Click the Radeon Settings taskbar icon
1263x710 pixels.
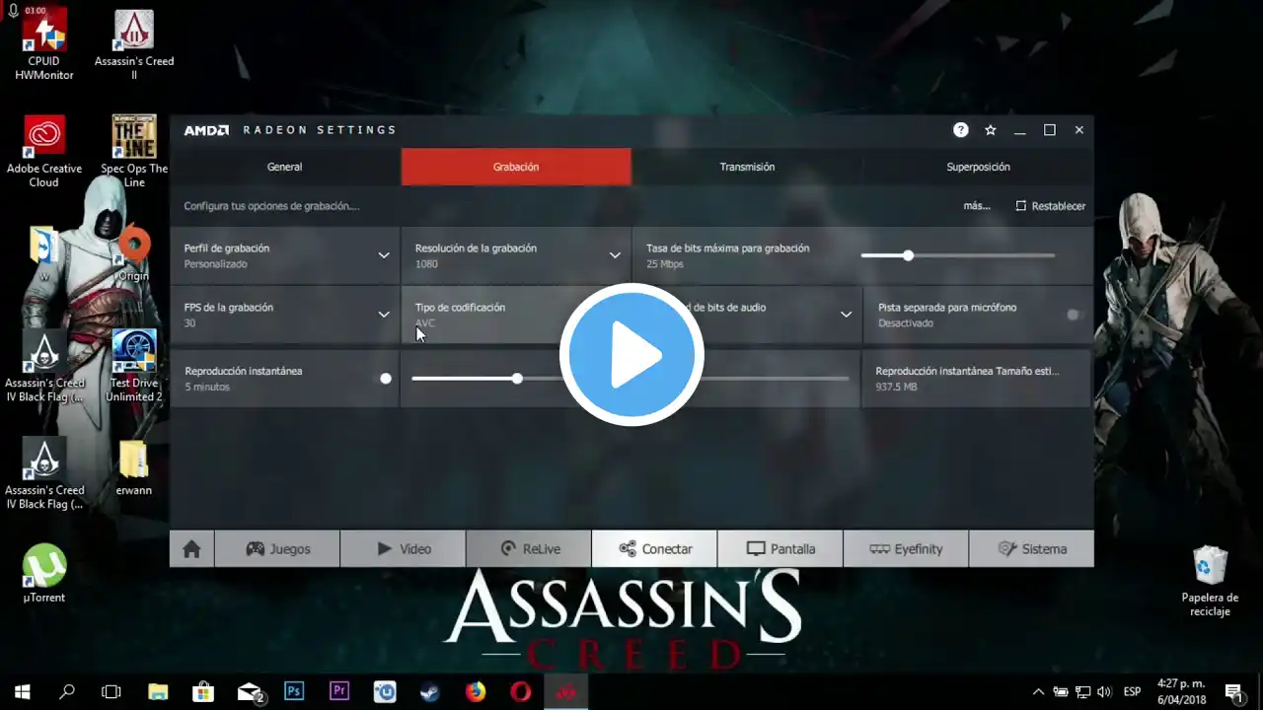pos(566,691)
